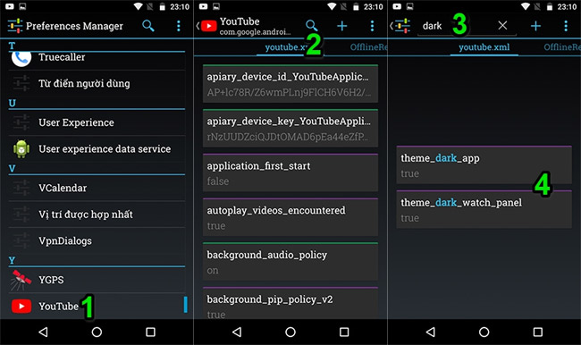Select OfflineRe tab in search panel
Viewport: 581px width, 345px height.
[561, 47]
